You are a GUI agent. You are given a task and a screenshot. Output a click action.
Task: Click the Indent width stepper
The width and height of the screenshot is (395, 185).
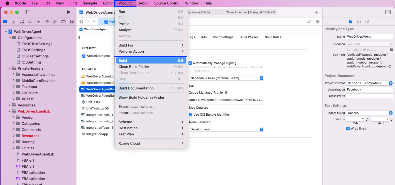pyautogui.click(x=391, y=119)
